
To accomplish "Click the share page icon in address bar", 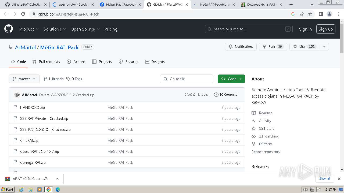I will click(x=302, y=14).
